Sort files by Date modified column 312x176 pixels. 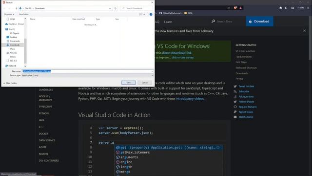pos(78,19)
